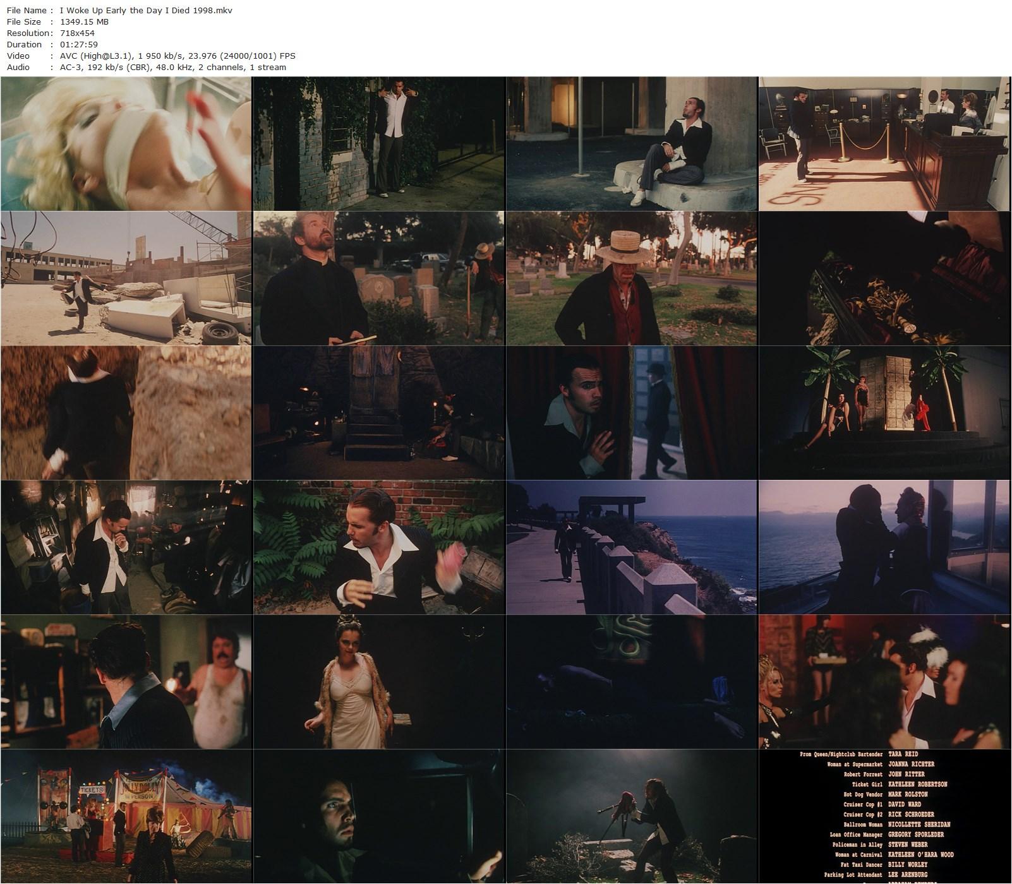1012x884 pixels.
Task: Select the man beside ferns and brick wall
Action: 379,547
